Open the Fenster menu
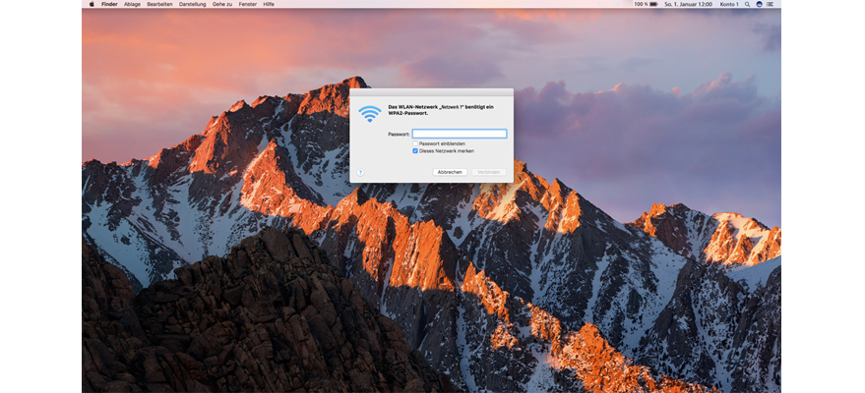865x393 pixels. pyautogui.click(x=247, y=4)
